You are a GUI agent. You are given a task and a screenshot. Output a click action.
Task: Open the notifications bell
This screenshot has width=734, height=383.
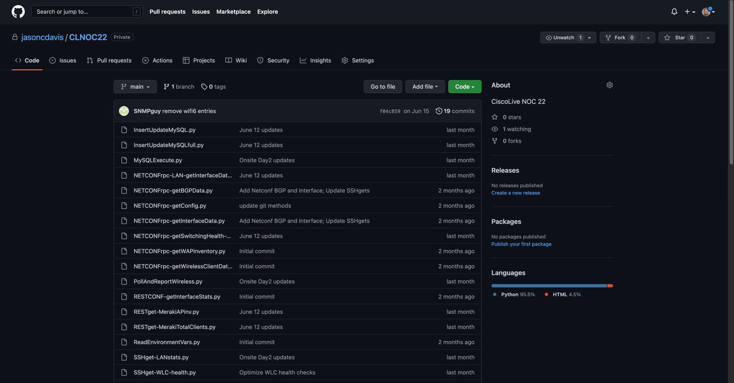(x=674, y=11)
